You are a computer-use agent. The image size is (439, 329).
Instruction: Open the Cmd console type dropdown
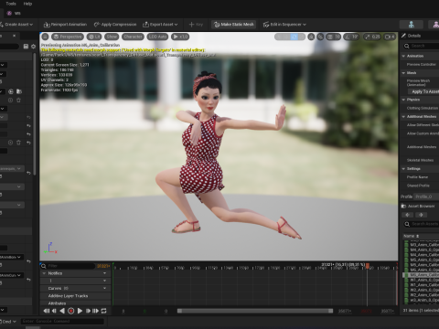point(8,322)
